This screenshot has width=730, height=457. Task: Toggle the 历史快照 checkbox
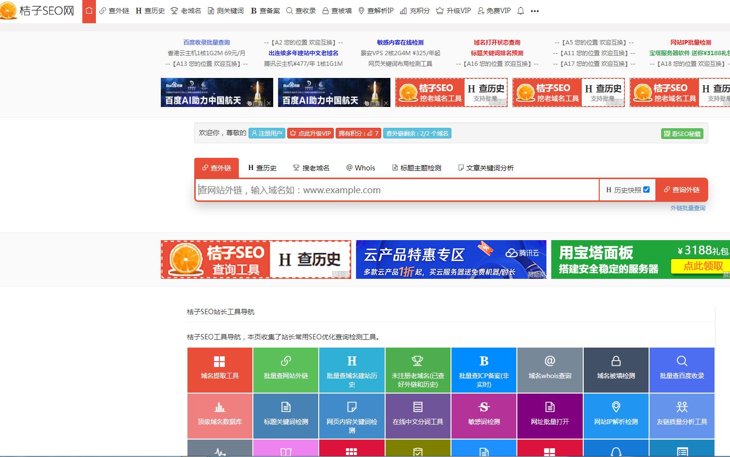[x=646, y=190]
